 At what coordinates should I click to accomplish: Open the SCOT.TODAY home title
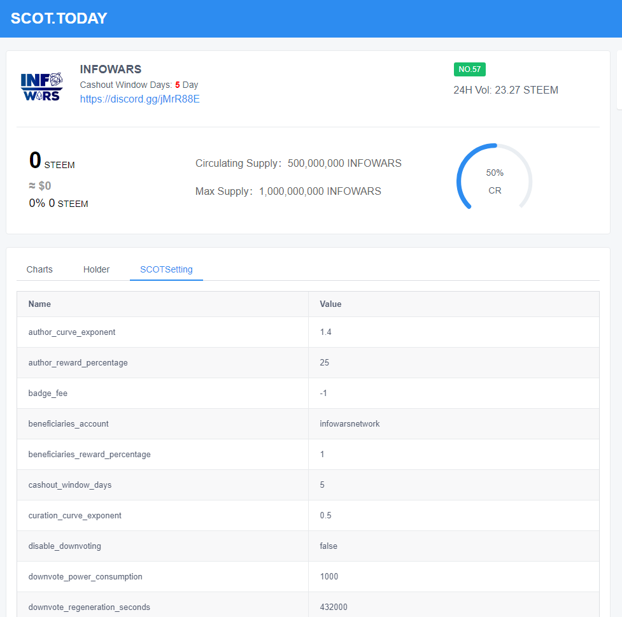(59, 18)
